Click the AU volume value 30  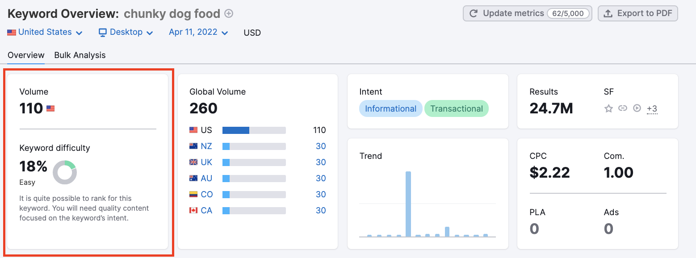pos(321,179)
